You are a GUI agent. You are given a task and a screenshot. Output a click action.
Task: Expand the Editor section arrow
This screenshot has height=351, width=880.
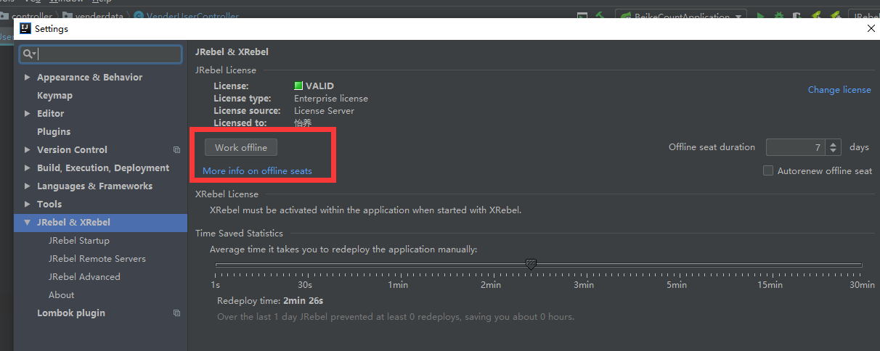pyautogui.click(x=28, y=113)
